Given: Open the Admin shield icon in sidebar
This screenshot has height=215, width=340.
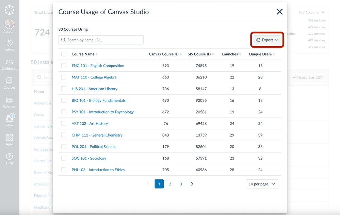Looking at the screenshot, I should (x=9, y=45).
